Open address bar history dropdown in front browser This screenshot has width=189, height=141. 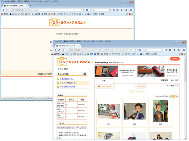pyautogui.click(x=134, y=50)
